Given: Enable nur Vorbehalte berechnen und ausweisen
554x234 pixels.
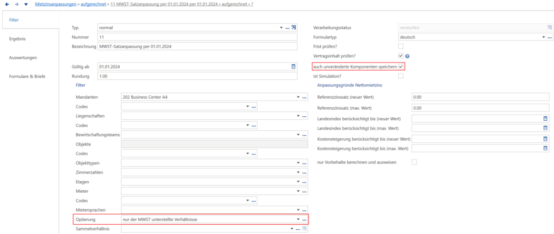Looking at the screenshot, I should coord(413,162).
